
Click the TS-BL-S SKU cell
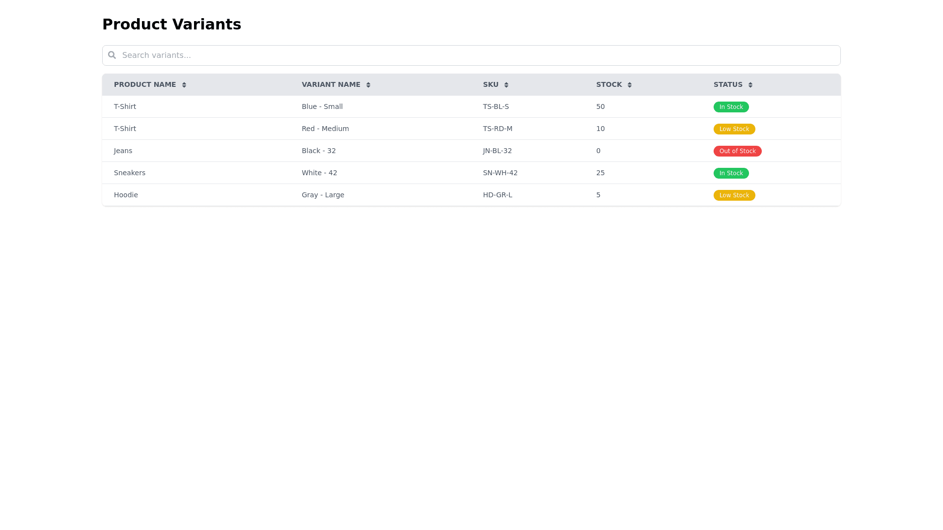point(496,106)
